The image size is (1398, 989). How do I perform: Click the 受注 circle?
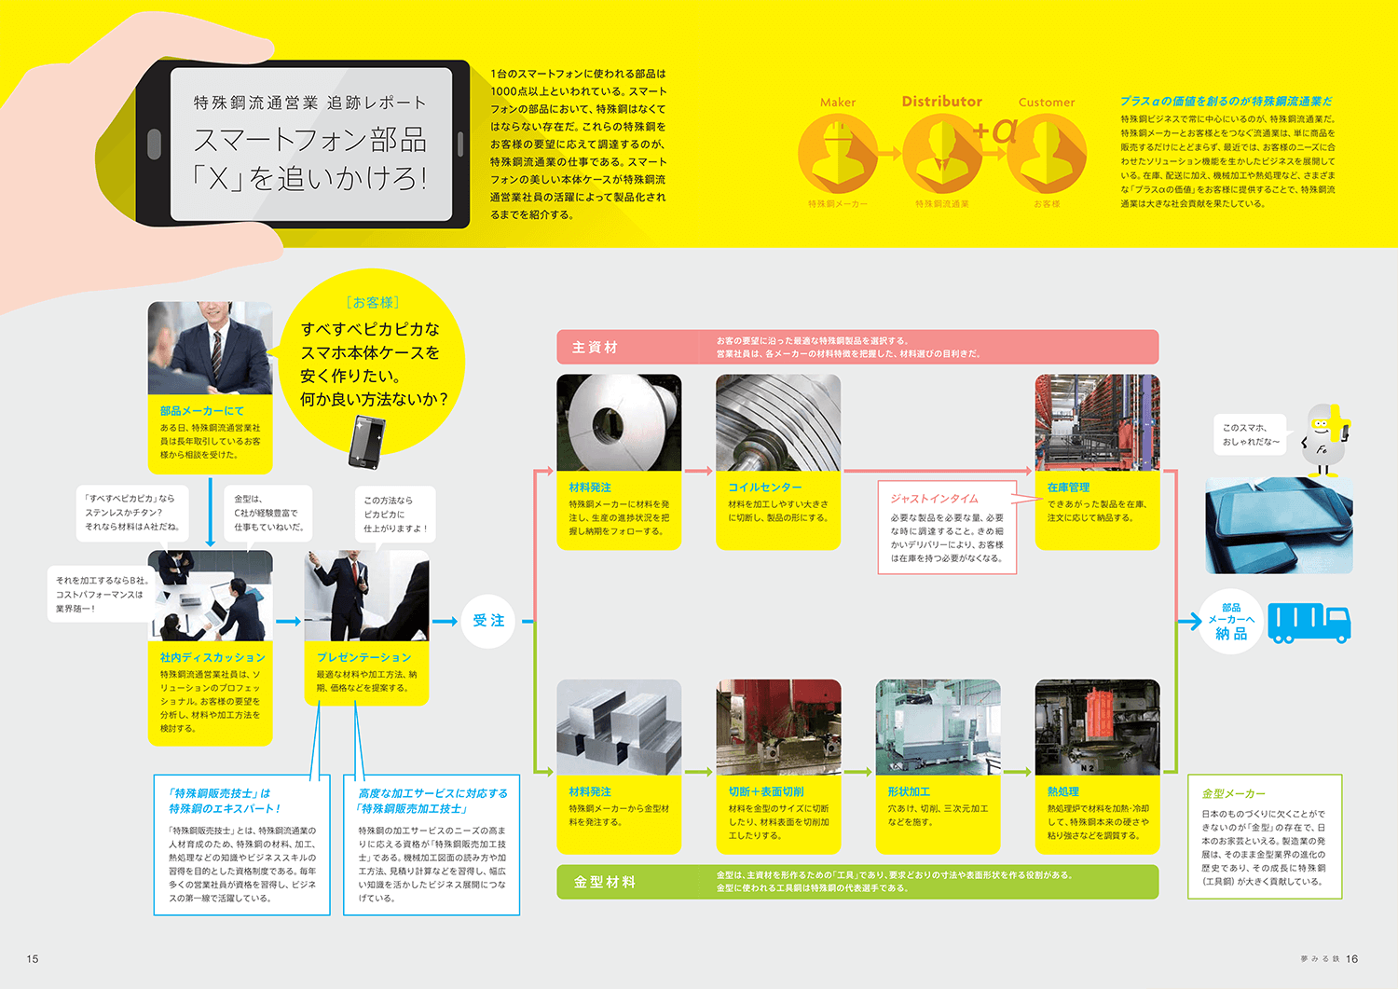[x=488, y=621]
